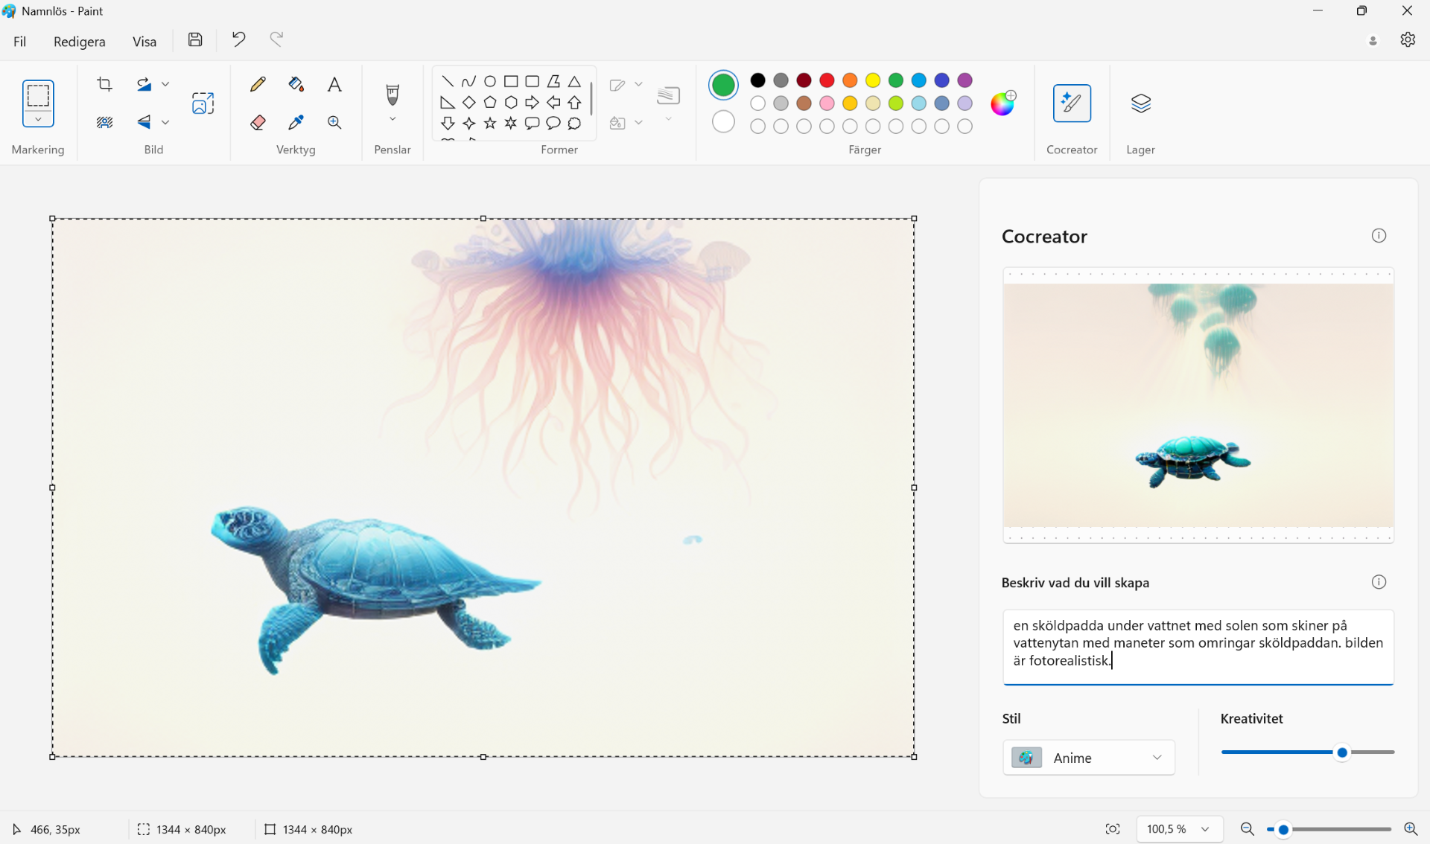
Task: Open the zoom percentage dropdown
Action: point(1204,829)
